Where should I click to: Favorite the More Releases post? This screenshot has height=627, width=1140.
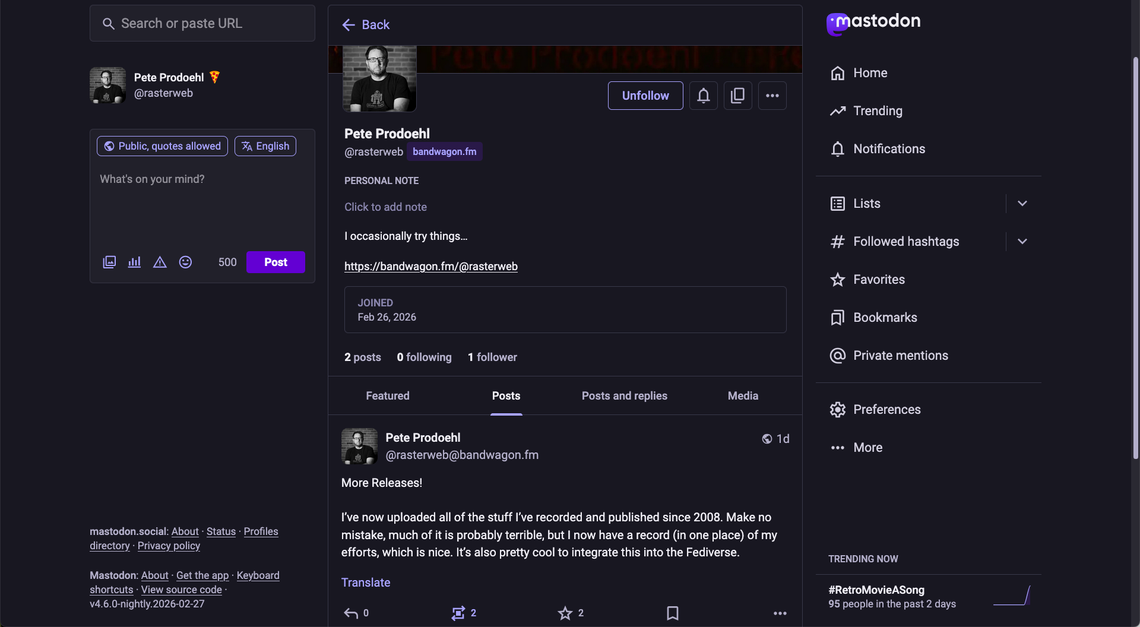pyautogui.click(x=565, y=613)
